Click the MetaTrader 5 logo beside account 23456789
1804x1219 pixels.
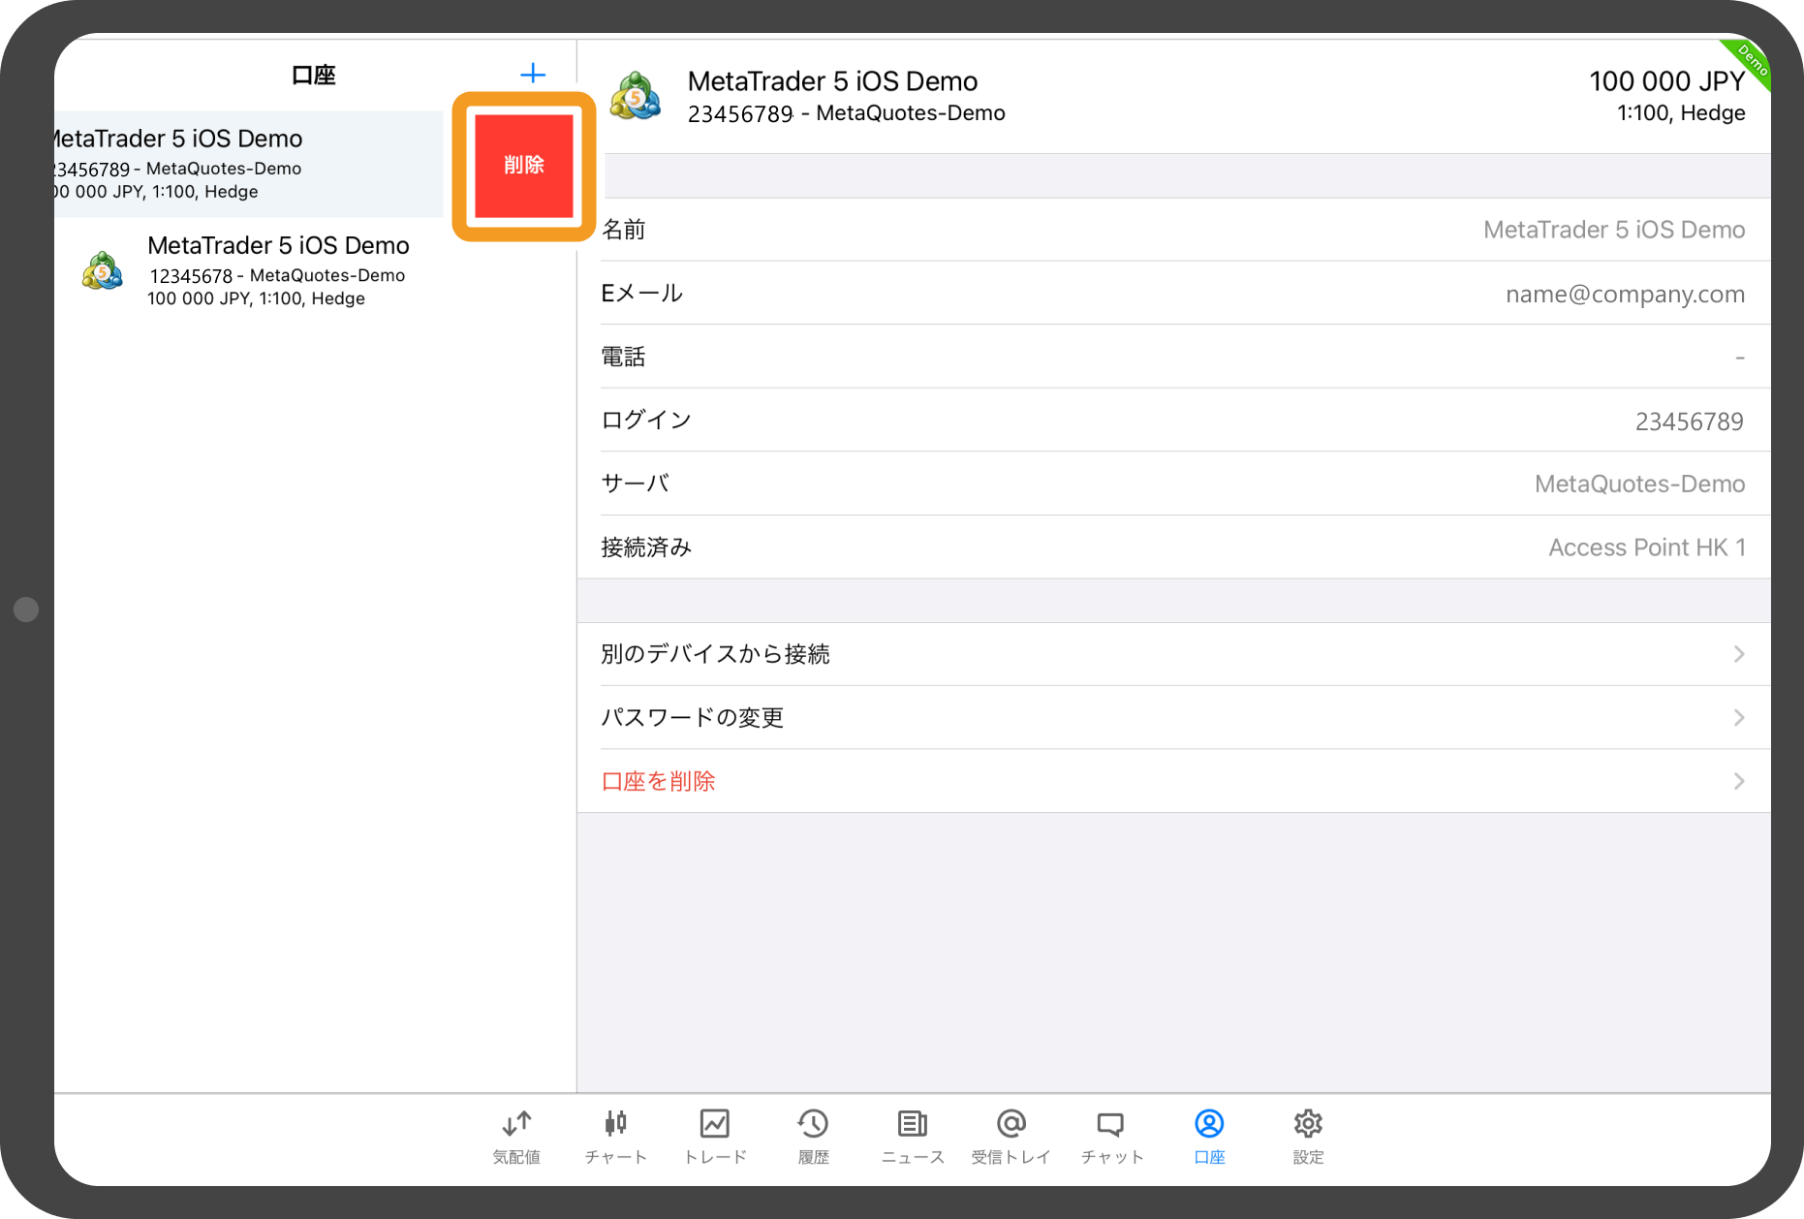coord(637,97)
